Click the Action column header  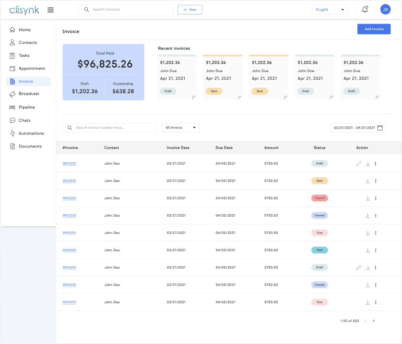[362, 147]
